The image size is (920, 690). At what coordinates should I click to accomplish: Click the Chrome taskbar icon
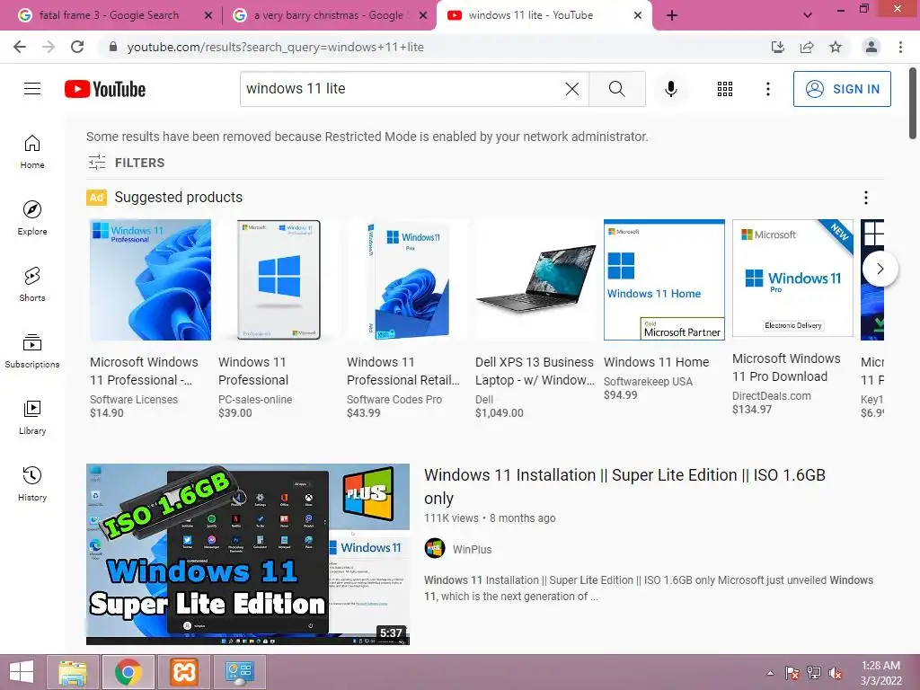coord(128,672)
